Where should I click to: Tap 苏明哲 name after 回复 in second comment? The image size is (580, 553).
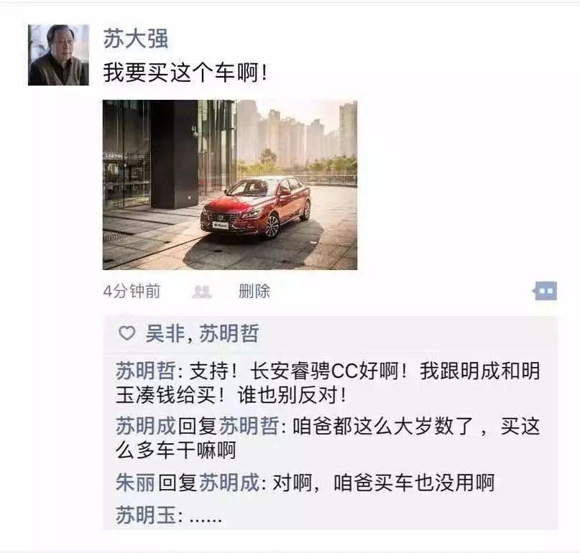coord(249,426)
